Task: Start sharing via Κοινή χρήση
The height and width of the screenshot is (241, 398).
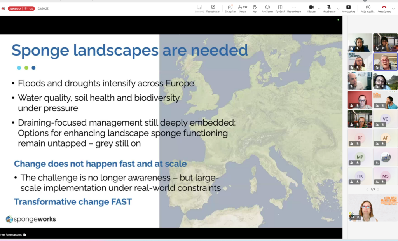Action: pos(348,9)
